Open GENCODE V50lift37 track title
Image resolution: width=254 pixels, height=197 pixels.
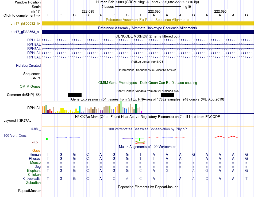click(147, 36)
